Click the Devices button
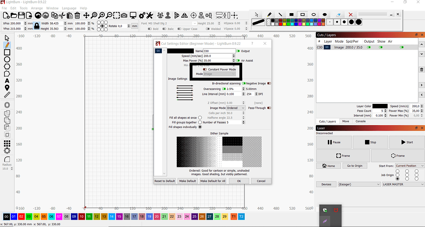 tap(326, 184)
